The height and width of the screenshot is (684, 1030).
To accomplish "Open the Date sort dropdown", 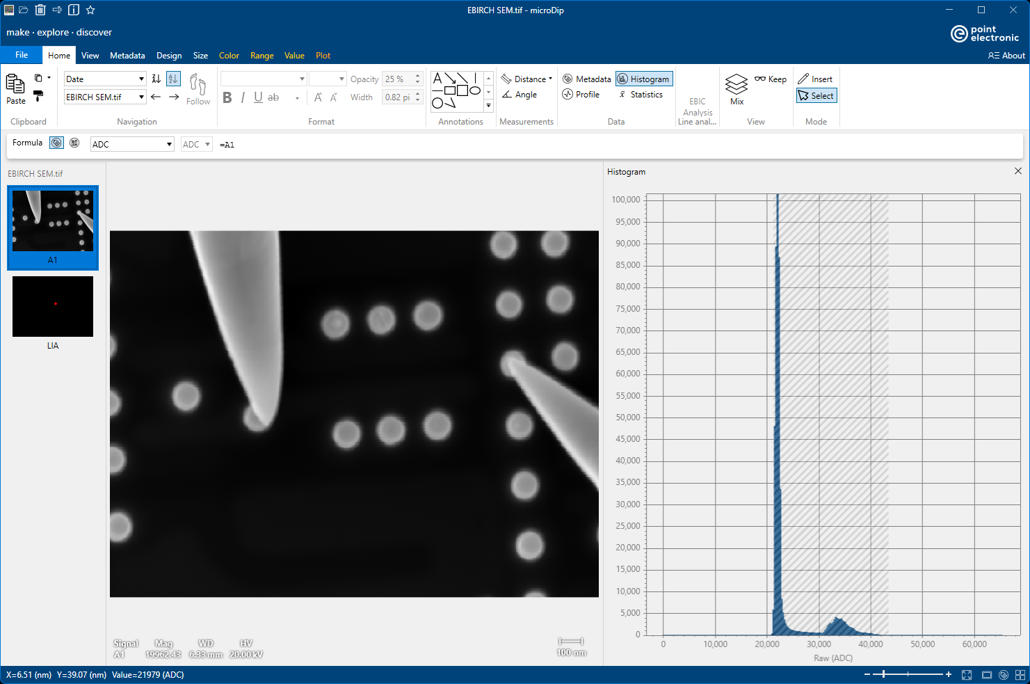I will [105, 79].
